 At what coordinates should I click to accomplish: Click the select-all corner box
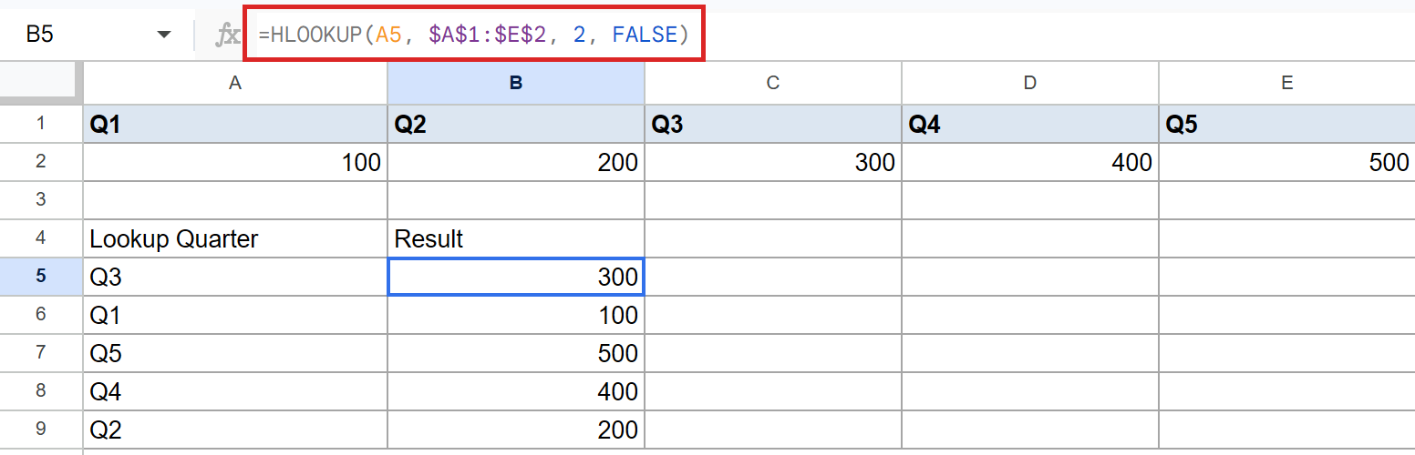coord(41,83)
